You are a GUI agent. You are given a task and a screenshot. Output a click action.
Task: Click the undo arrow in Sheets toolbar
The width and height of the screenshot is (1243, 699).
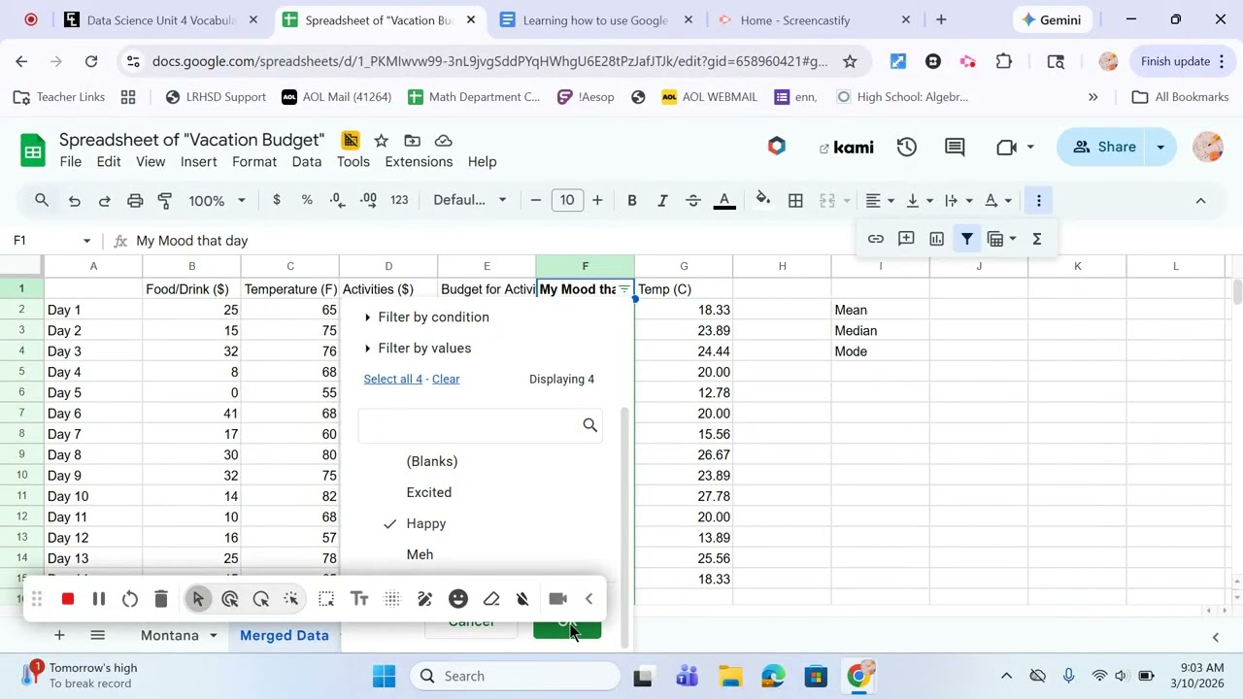(x=74, y=201)
